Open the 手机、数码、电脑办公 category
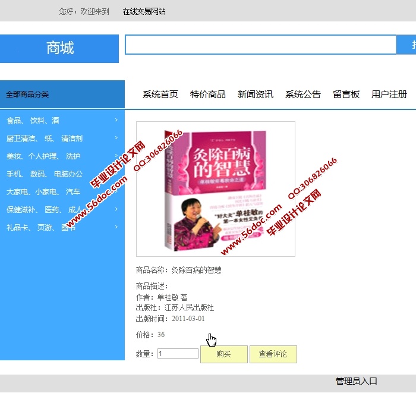 coord(45,174)
